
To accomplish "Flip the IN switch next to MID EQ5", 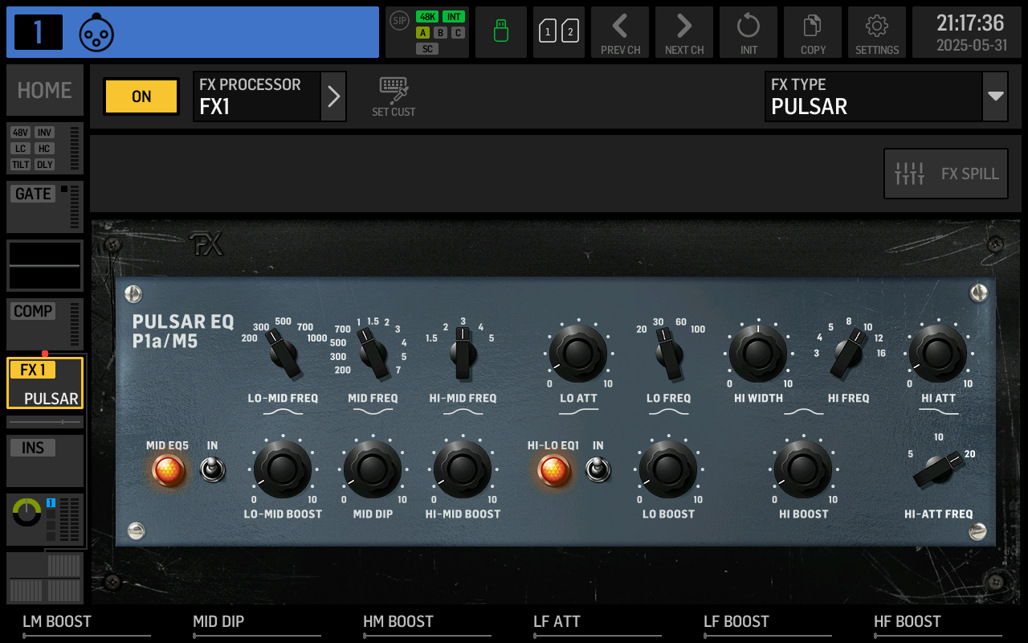I will pos(212,470).
